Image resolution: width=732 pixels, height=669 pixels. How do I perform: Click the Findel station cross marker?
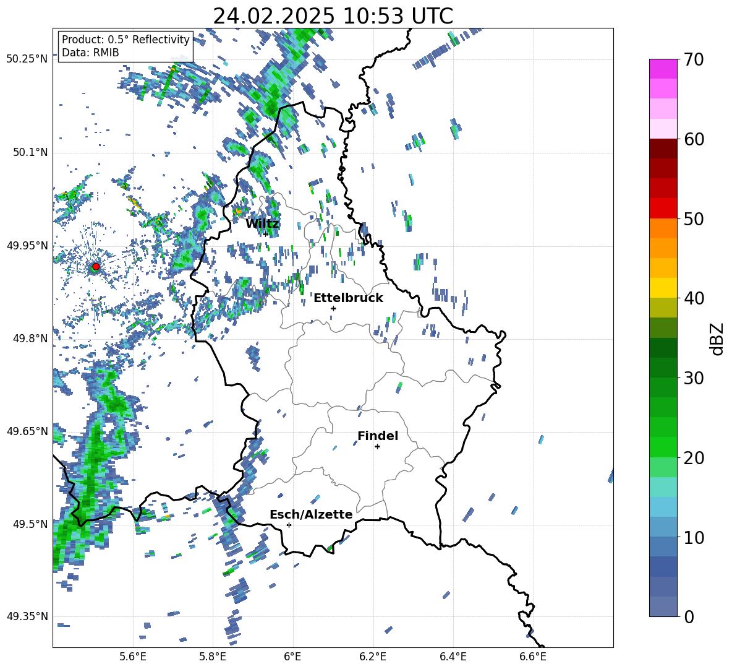(377, 447)
